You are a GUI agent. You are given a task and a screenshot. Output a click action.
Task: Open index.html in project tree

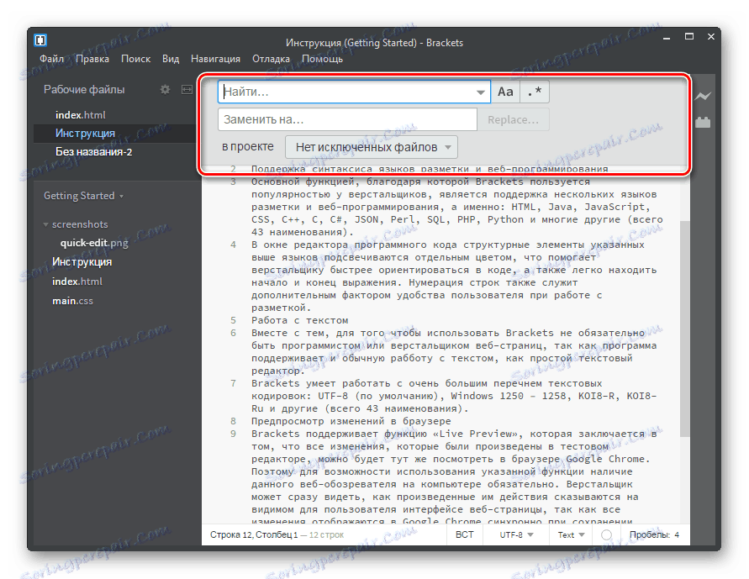pos(76,282)
